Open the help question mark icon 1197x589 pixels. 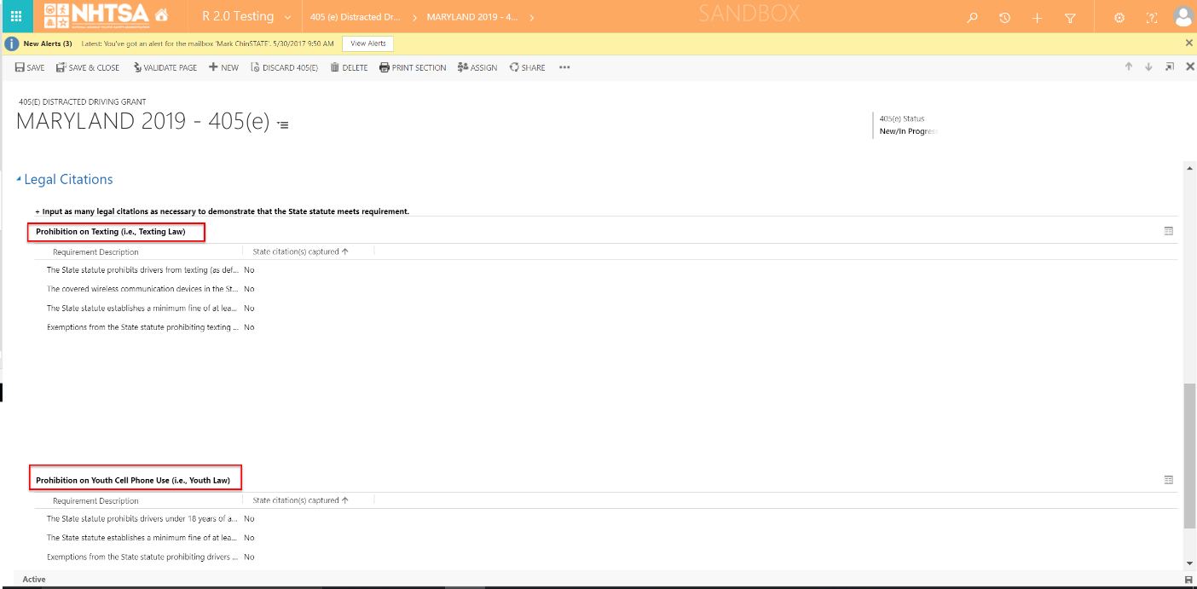tap(1152, 17)
